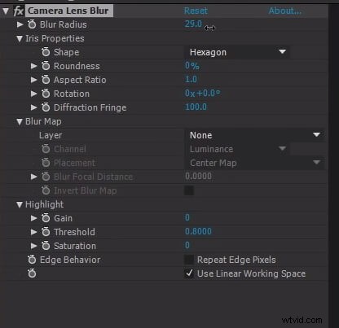The image size is (339, 328).
Task: Open the Shape dropdown showing Hexagon
Action: click(x=237, y=52)
